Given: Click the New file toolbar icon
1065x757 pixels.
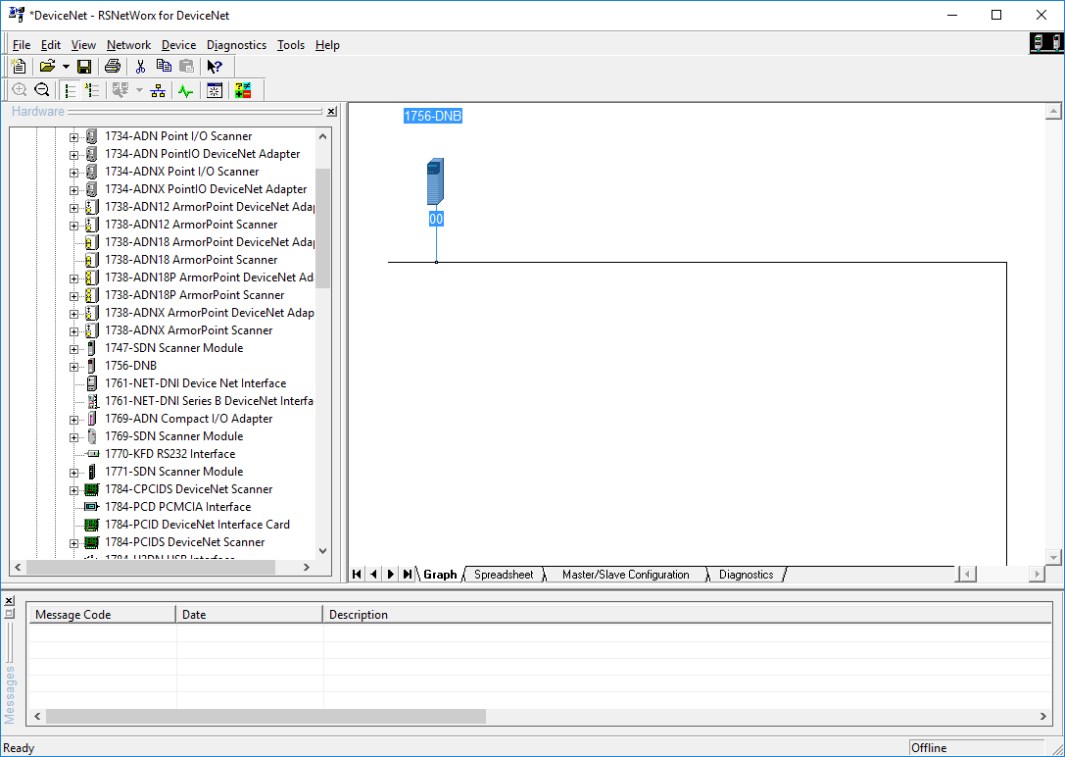Looking at the screenshot, I should (x=19, y=66).
